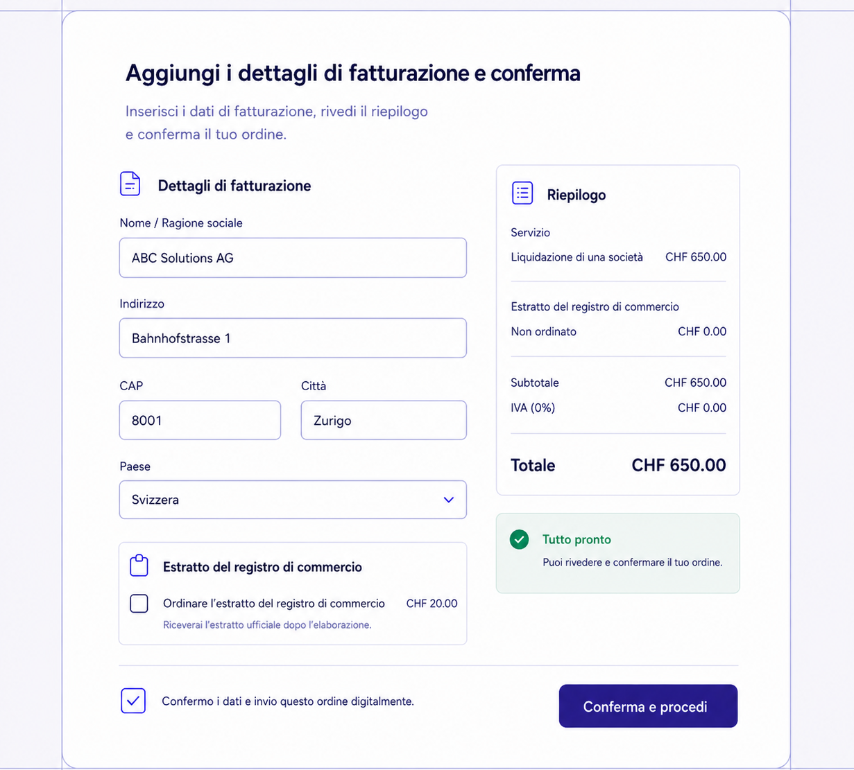
Task: Click the CHF 20.00 extract price
Action: click(432, 604)
